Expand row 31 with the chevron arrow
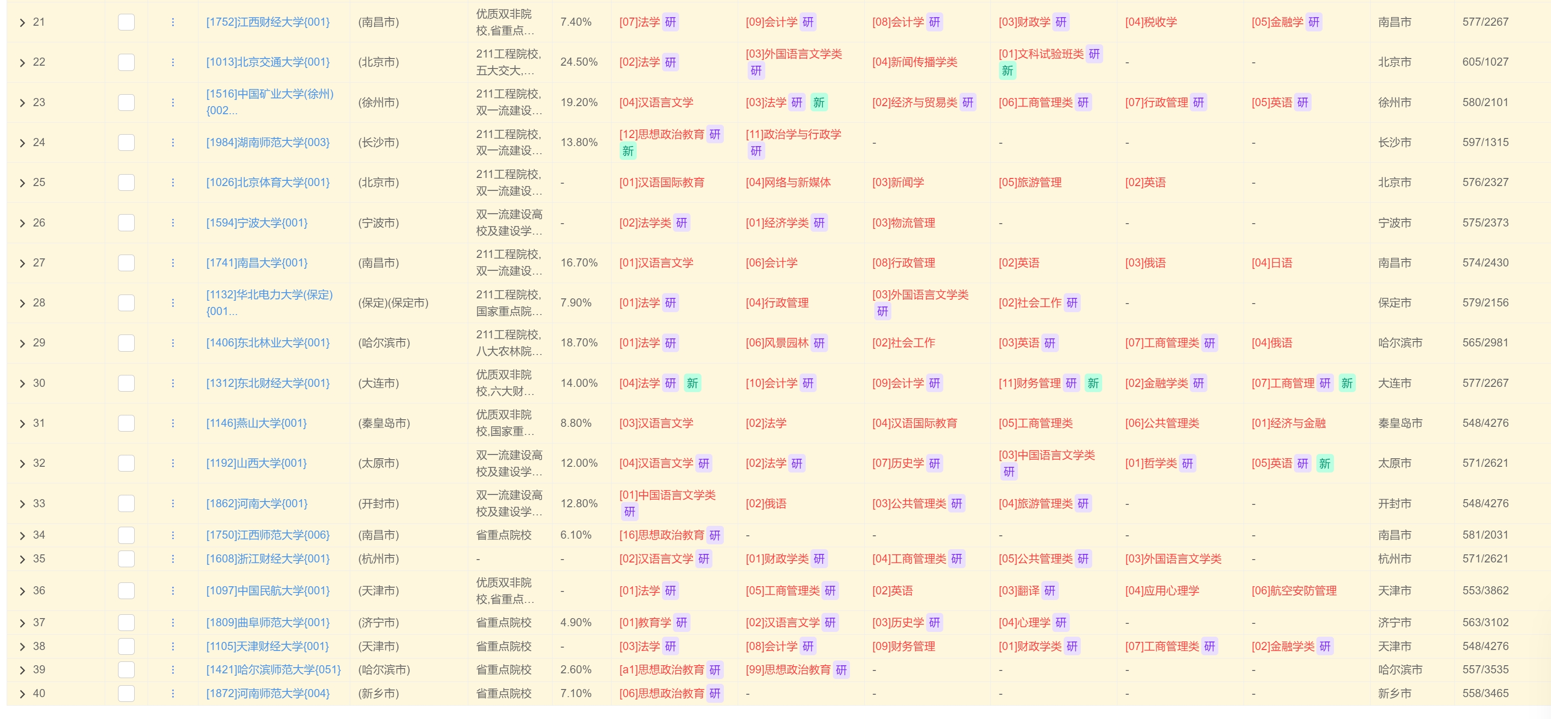Screen dimensions: 1551x719 22,424
